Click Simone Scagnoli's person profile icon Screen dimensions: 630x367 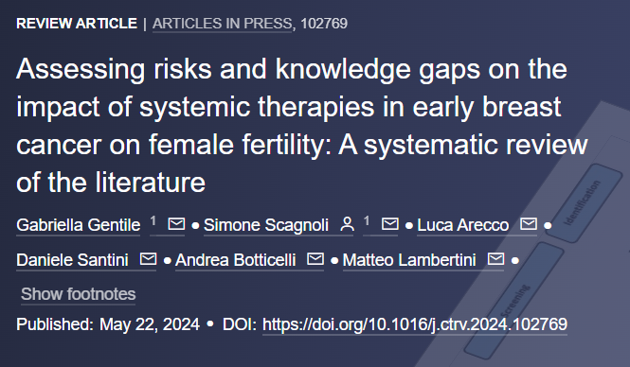(347, 224)
